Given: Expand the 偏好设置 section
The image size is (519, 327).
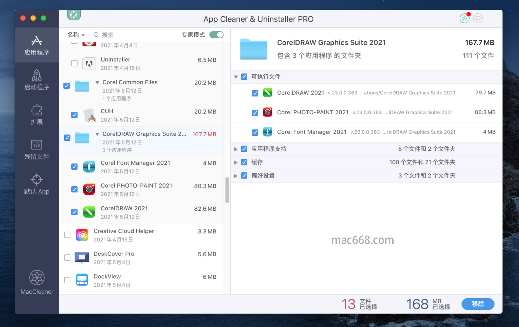Looking at the screenshot, I should click(x=236, y=176).
